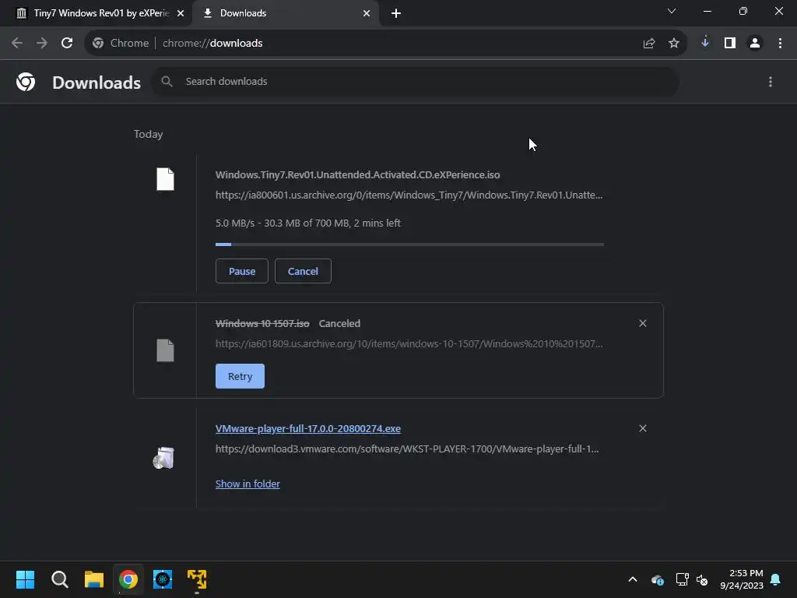The width and height of the screenshot is (797, 598).
Task: Click the Windows 10 1507 archive.org URL
Action: [409, 343]
